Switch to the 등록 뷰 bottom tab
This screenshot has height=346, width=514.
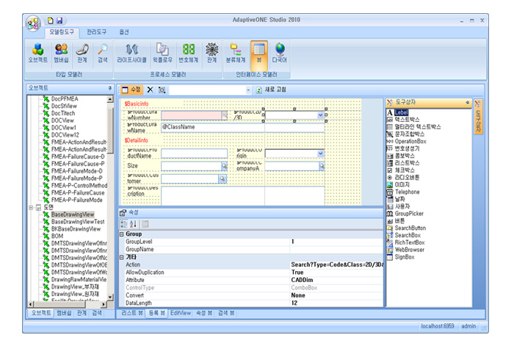[x=157, y=313]
